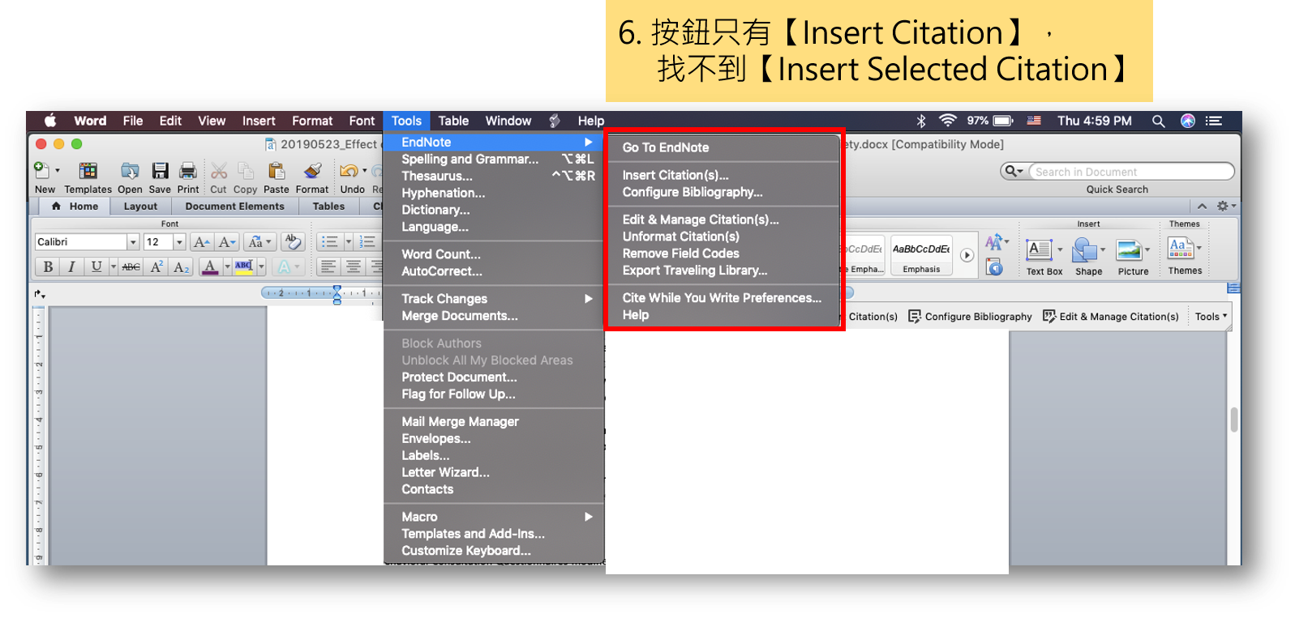
Task: Click the Undo arrow icon
Action: [349, 171]
